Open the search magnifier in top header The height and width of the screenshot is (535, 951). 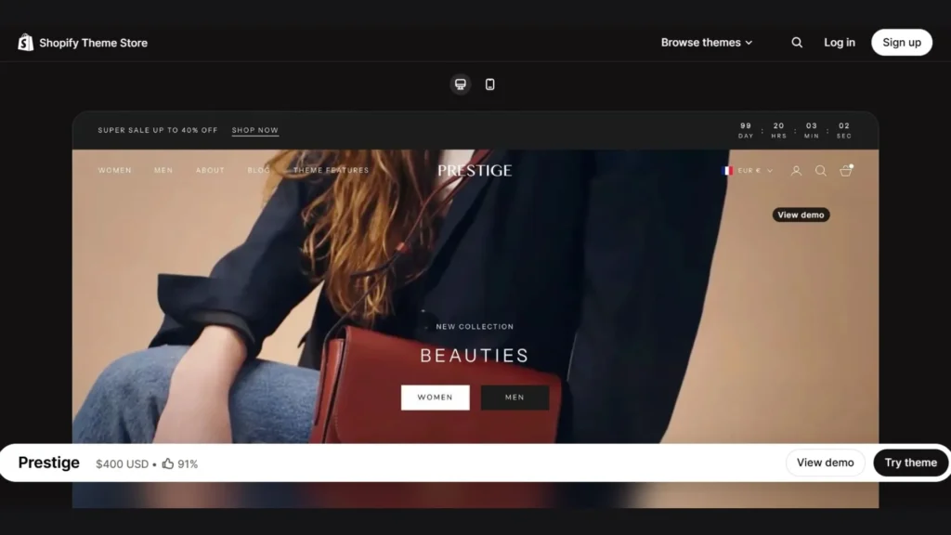click(x=797, y=43)
